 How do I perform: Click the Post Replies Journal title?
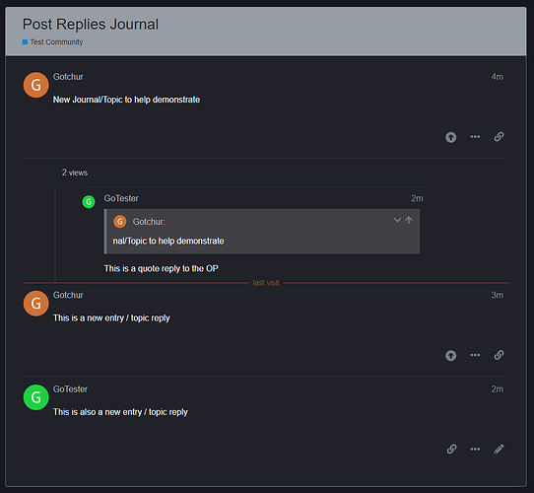pyautogui.click(x=91, y=25)
